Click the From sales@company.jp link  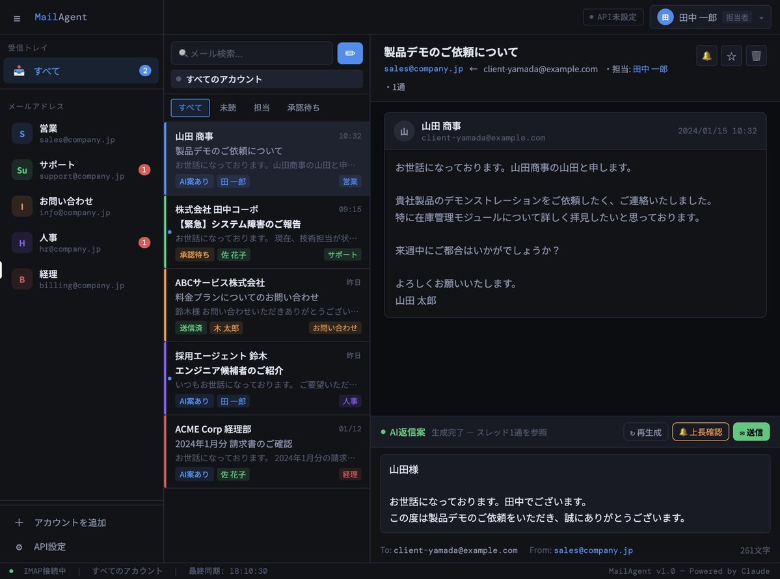pos(593,550)
